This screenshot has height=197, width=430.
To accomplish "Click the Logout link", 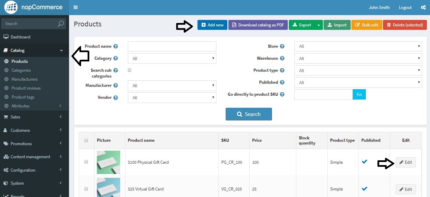I will [405, 8].
